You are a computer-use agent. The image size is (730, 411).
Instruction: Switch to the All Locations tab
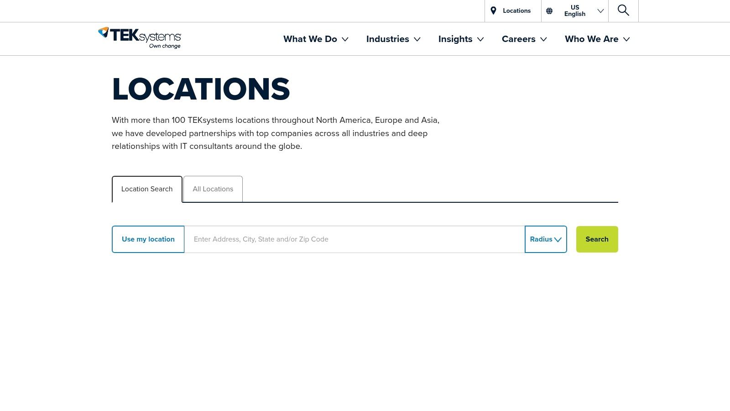(213, 189)
